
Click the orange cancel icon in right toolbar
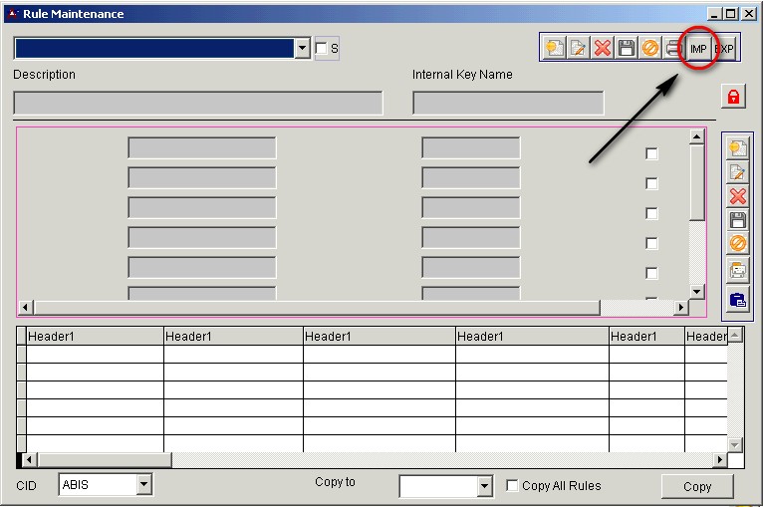pos(737,244)
